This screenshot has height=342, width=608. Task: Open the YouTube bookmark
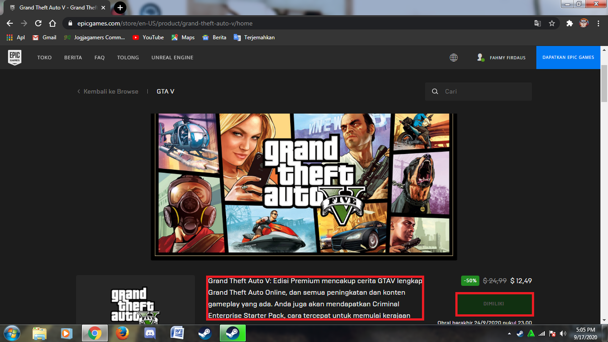point(148,38)
